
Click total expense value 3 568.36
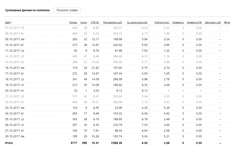click(x=116, y=143)
